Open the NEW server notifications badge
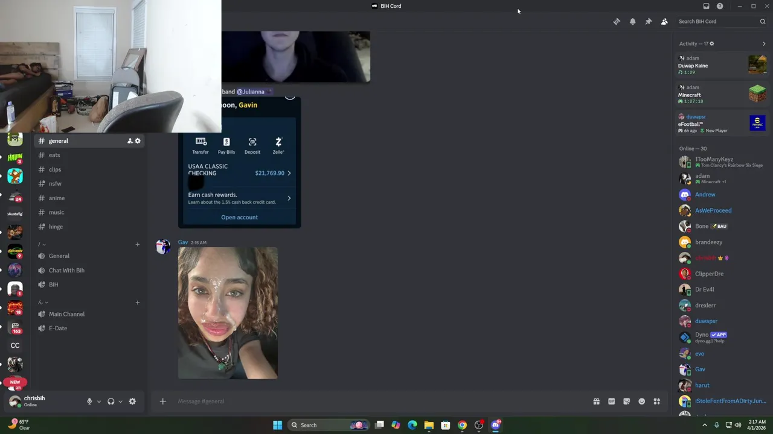The height and width of the screenshot is (434, 773). click(x=15, y=382)
